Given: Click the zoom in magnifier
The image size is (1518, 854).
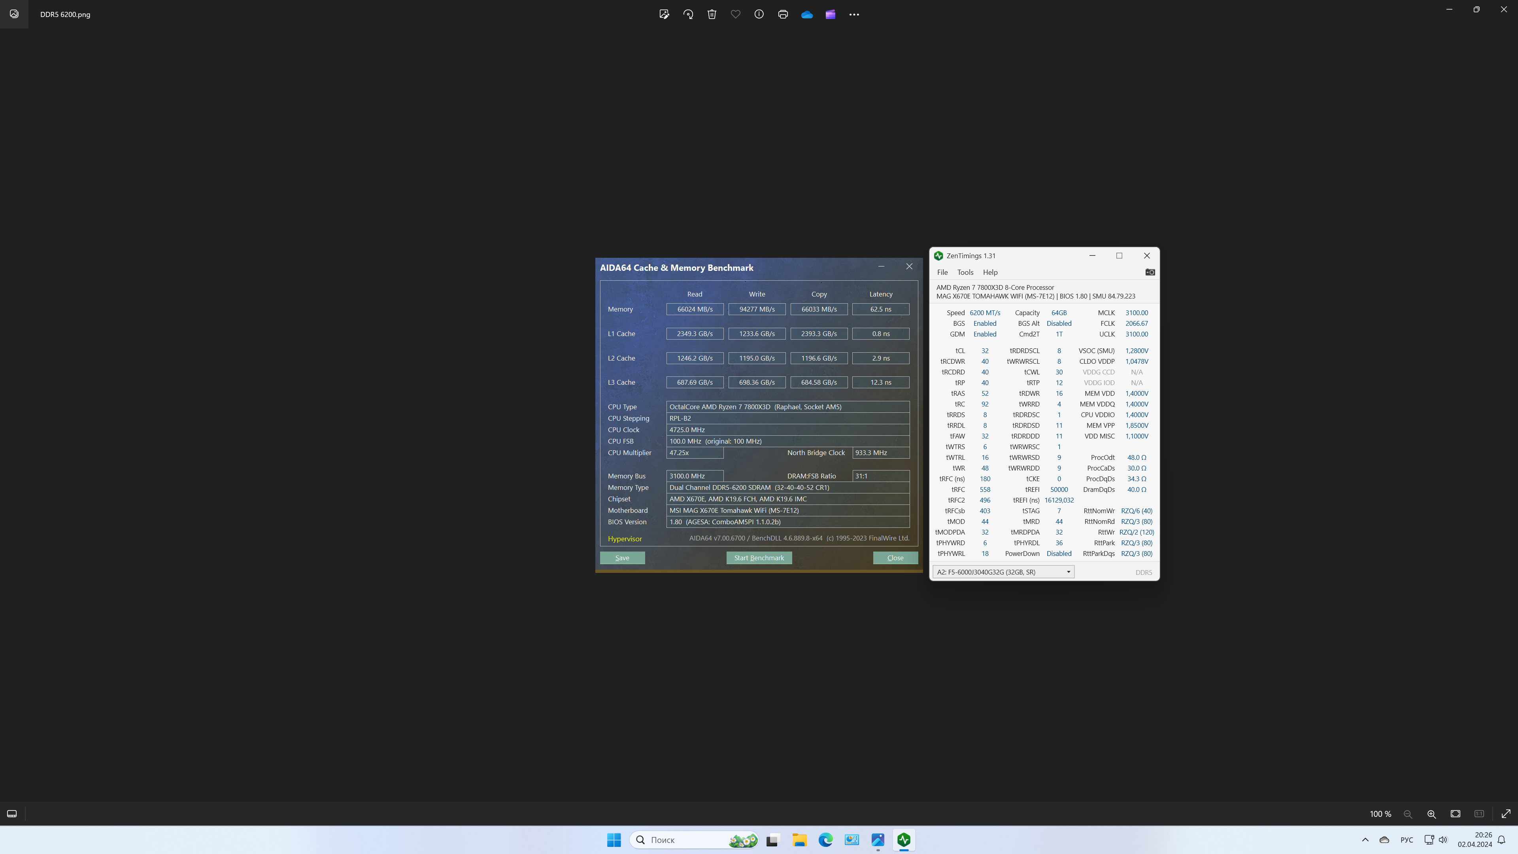Looking at the screenshot, I should tap(1431, 814).
